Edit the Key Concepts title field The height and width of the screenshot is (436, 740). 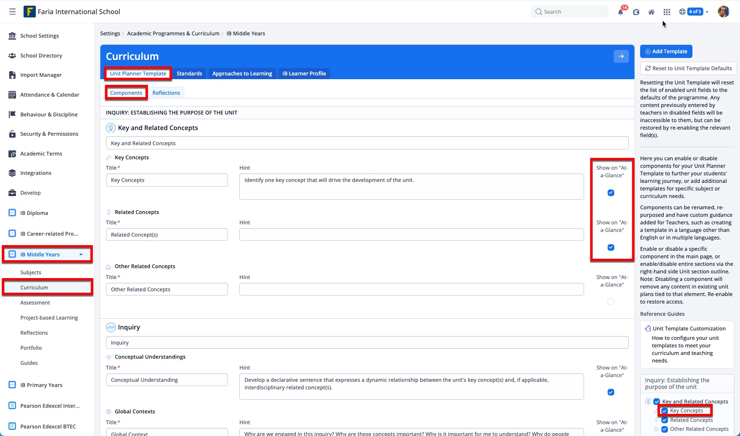click(167, 180)
